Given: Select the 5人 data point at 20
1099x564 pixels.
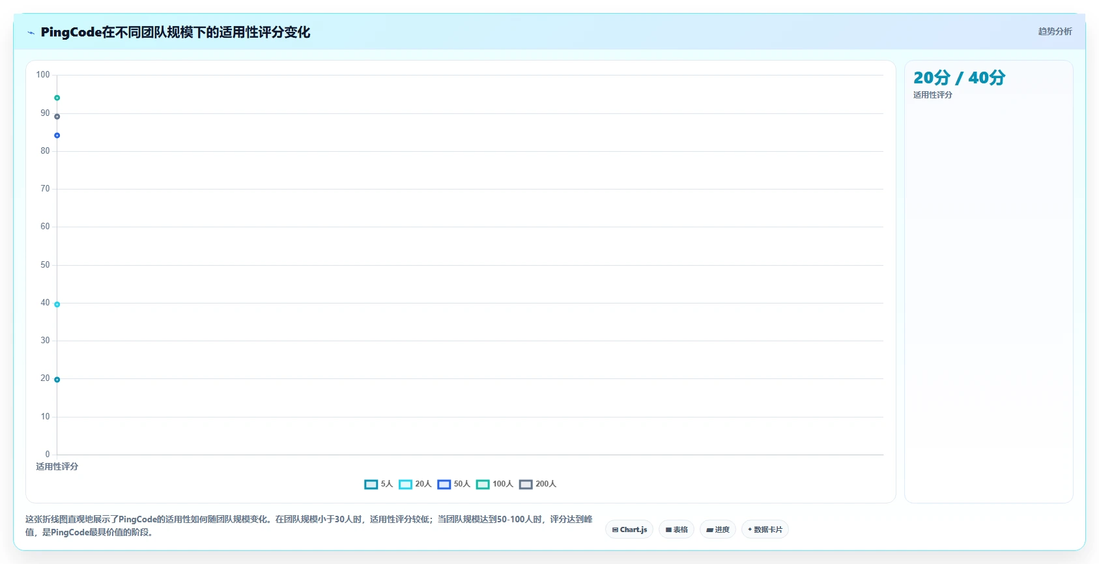Looking at the screenshot, I should point(57,380).
